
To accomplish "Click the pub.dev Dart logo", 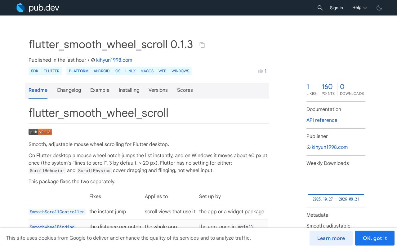I will pyautogui.click(x=37, y=8).
